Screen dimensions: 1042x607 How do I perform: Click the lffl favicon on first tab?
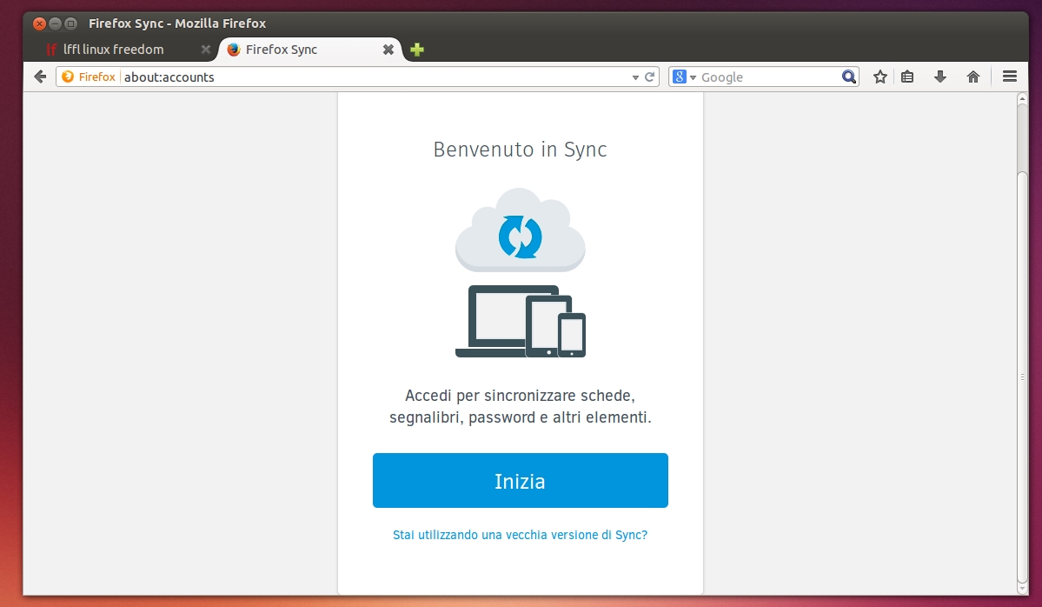point(51,50)
